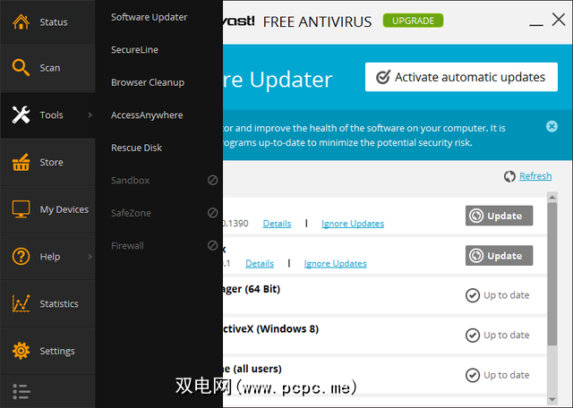Screen dimensions: 573x408
Task: Click the Settings label in sidebar
Action: coord(57,351)
